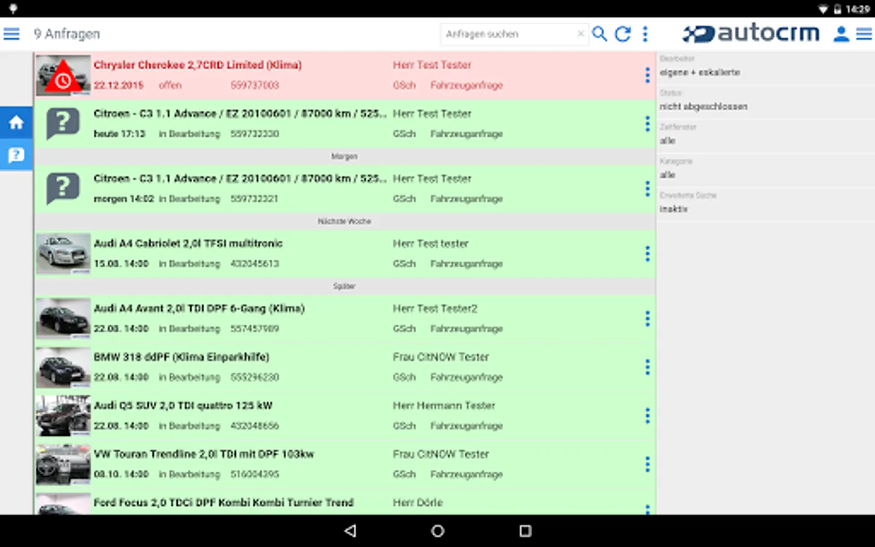
Task: Open the top toolbar overflow menu
Action: pyautogui.click(x=645, y=34)
